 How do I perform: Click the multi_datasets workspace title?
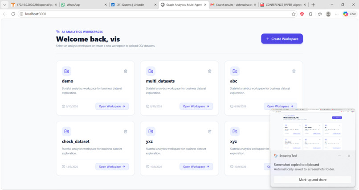160,81
